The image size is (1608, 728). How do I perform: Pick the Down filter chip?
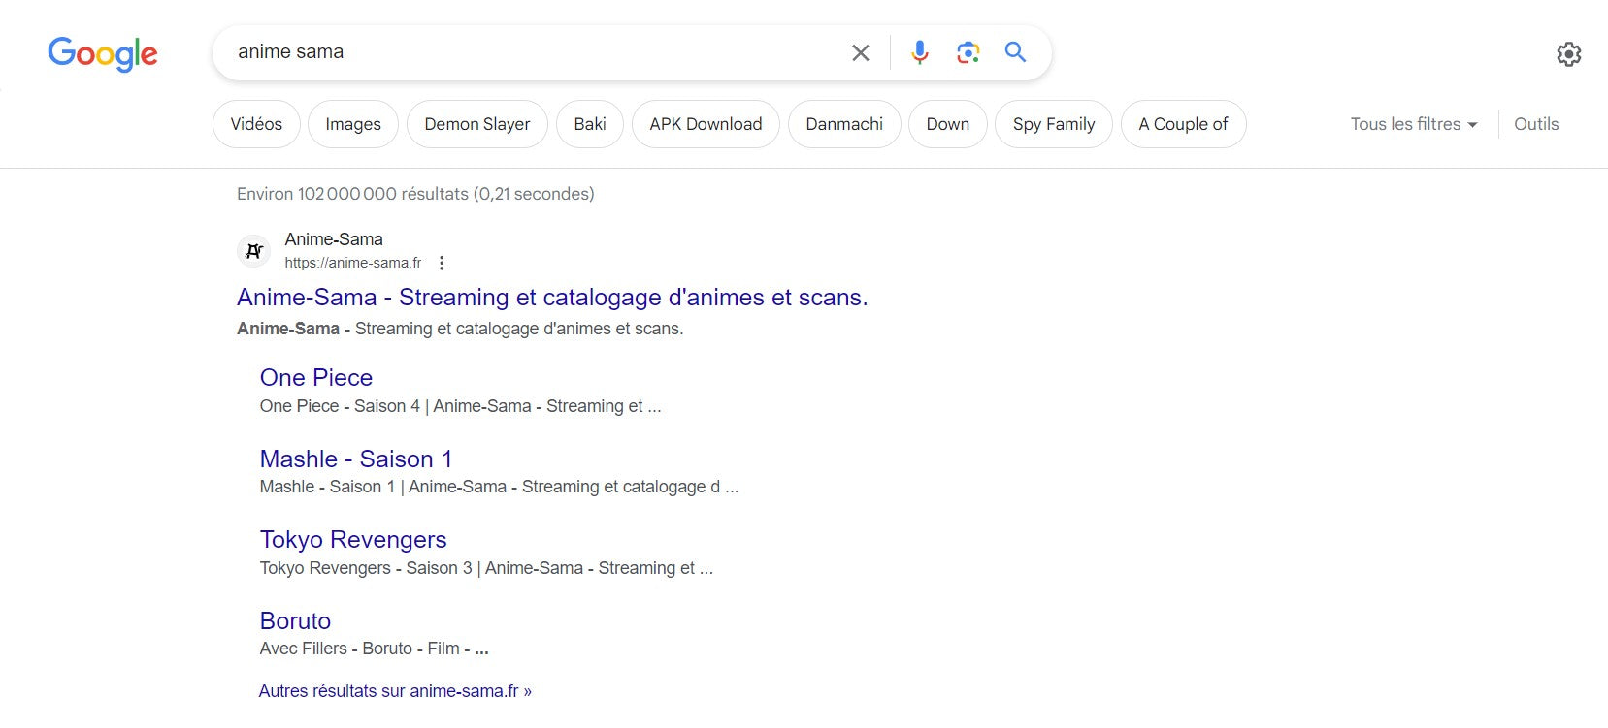pos(948,124)
